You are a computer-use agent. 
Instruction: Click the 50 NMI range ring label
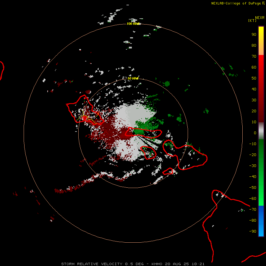(133, 78)
